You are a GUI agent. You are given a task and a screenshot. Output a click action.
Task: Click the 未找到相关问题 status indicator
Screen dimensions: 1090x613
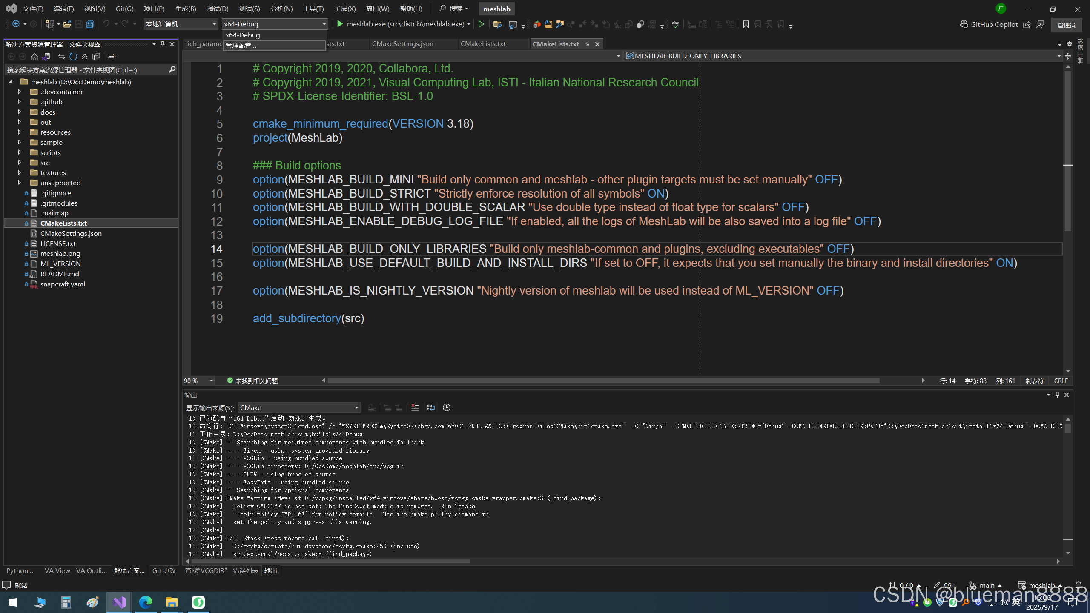252,381
